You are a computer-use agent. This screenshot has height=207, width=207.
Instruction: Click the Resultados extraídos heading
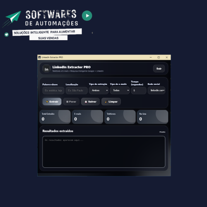pyautogui.click(x=58, y=131)
